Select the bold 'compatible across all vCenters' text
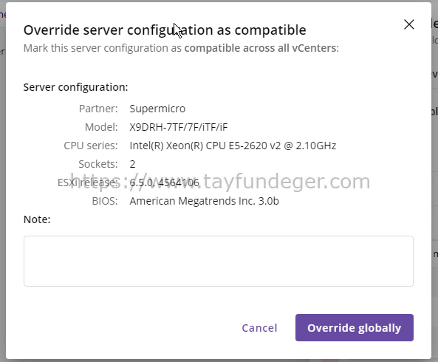This screenshot has height=362, width=438. point(261,48)
